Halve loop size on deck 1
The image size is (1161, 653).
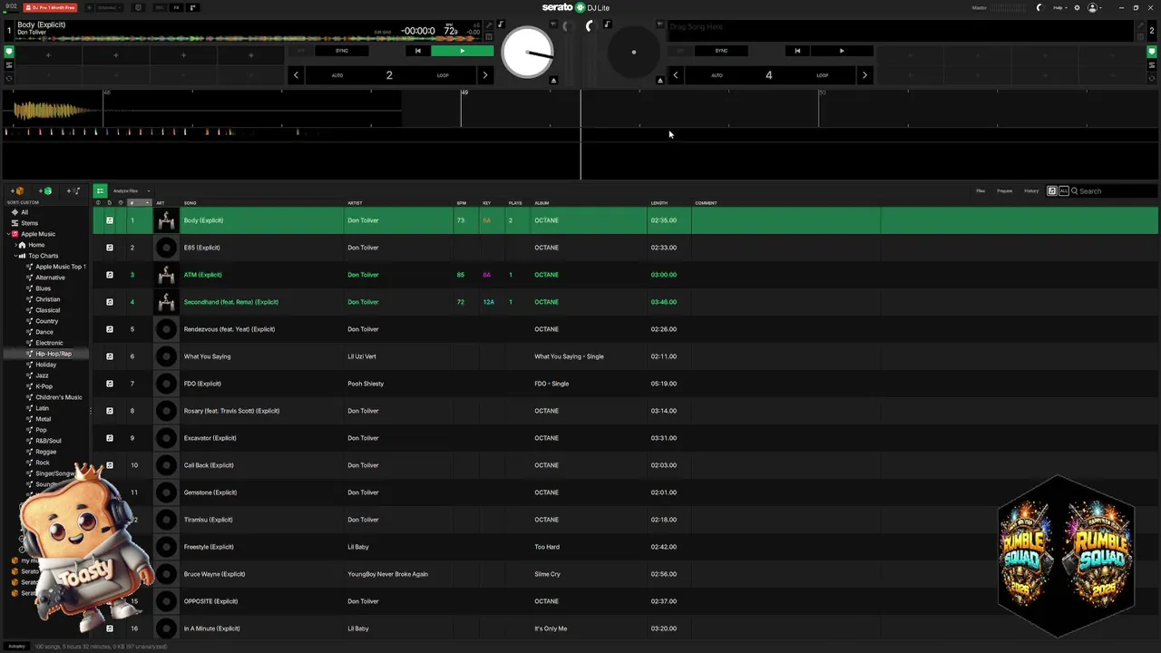coord(296,75)
